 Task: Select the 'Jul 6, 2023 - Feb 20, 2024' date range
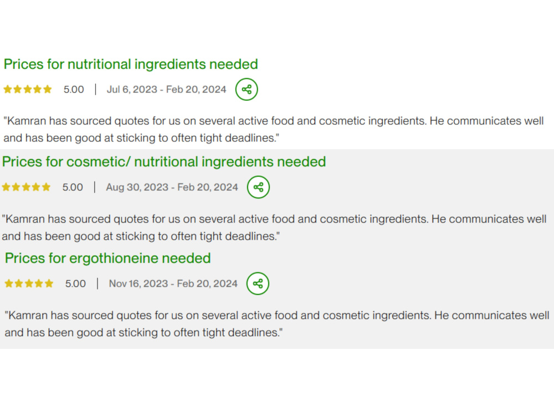click(166, 89)
